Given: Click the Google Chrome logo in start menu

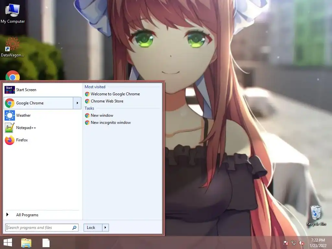Looking at the screenshot, I should point(9,103).
